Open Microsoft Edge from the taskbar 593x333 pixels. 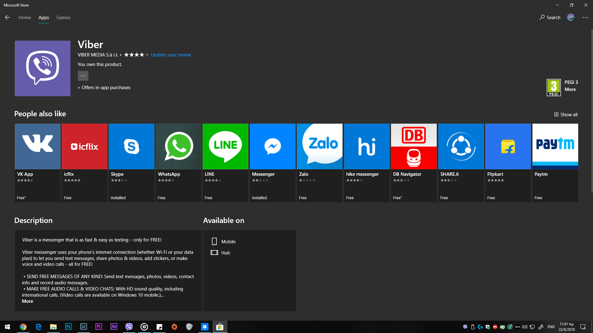click(x=38, y=327)
